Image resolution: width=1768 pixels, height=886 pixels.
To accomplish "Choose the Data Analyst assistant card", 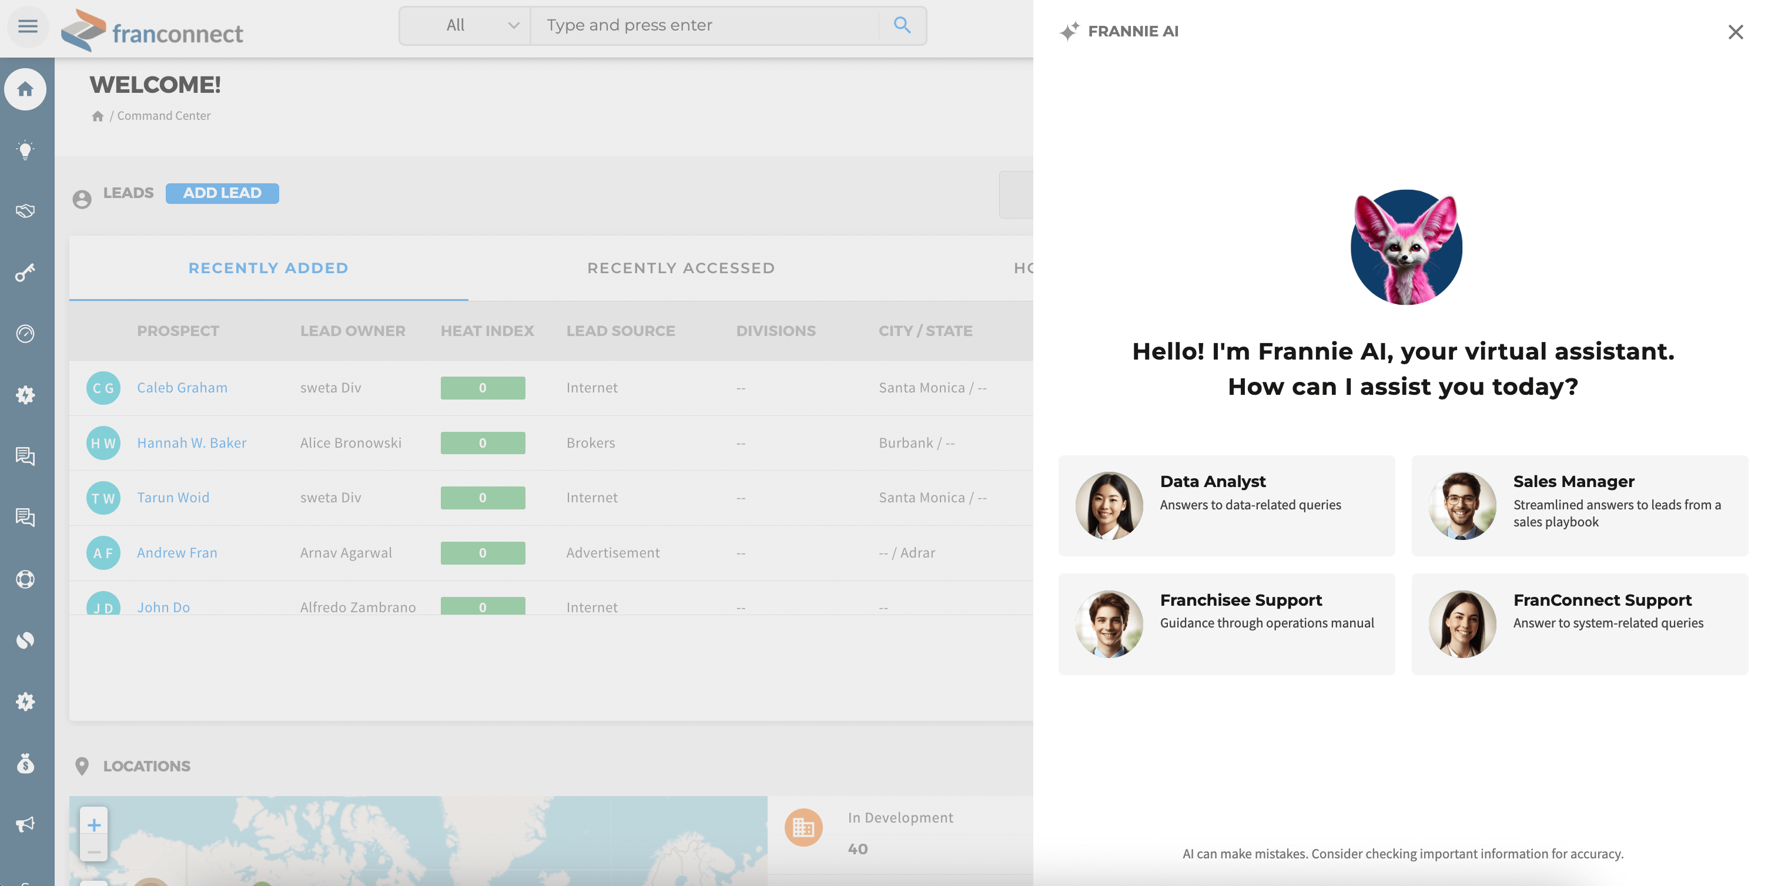I will point(1226,506).
